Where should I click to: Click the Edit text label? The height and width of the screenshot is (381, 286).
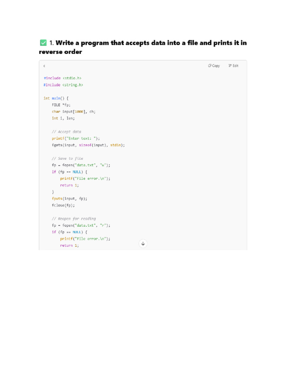click(x=236, y=66)
